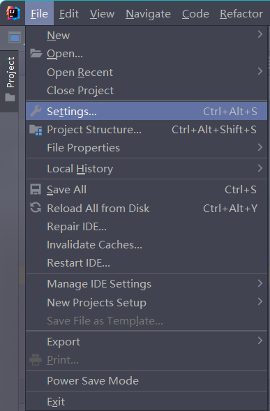Click the floppy disk Save All icon
Screen dimensions: 270x411
pyautogui.click(x=36, y=190)
